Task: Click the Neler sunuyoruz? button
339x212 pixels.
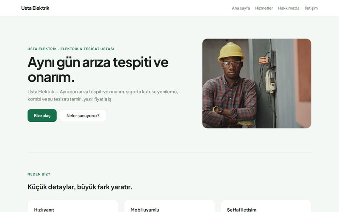Action: (x=83, y=115)
